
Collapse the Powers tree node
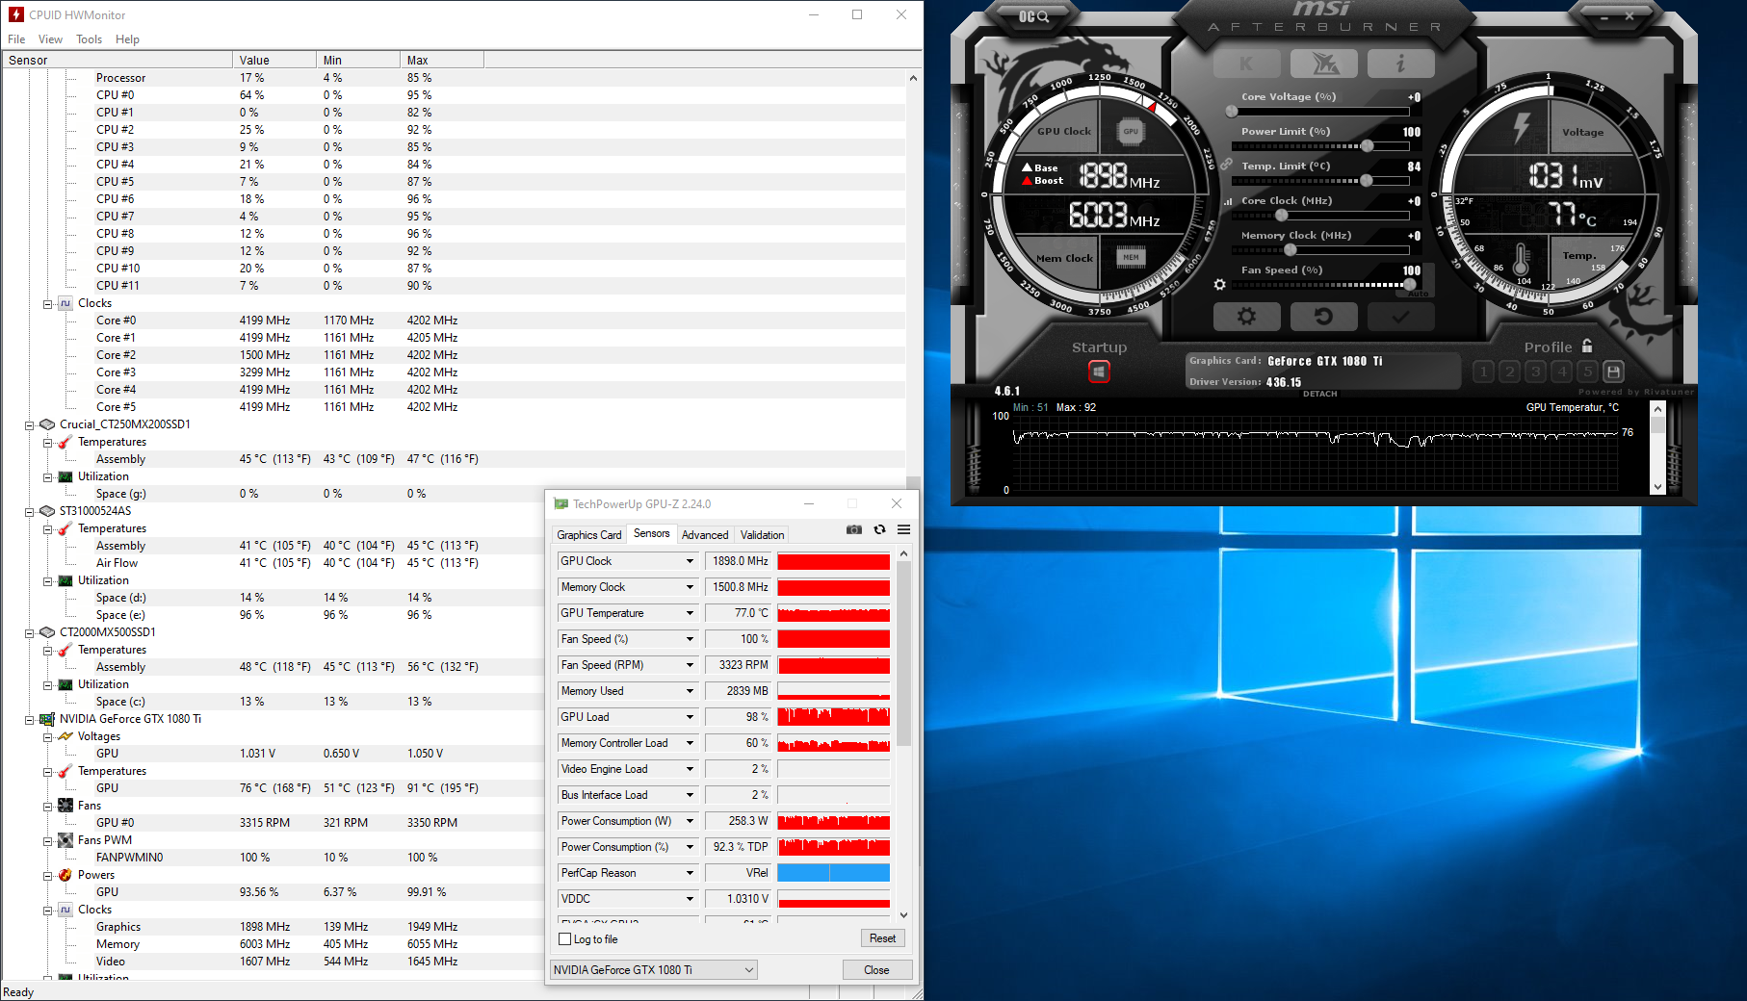point(47,875)
